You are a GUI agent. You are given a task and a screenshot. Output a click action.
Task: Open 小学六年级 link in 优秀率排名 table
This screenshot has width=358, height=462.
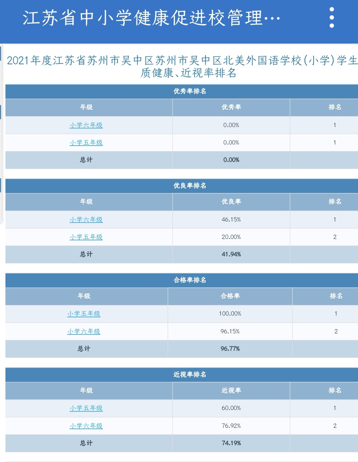(x=86, y=125)
